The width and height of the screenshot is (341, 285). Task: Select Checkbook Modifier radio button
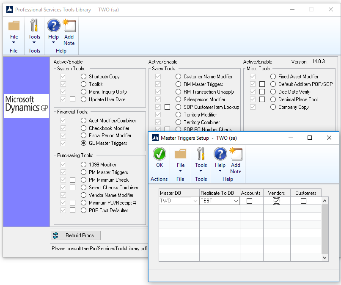click(83, 128)
